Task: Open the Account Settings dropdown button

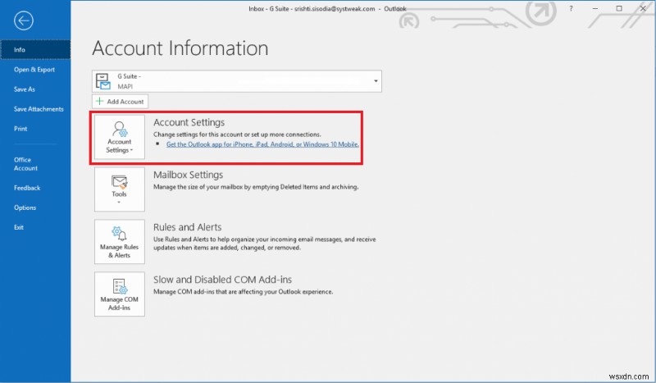Action: (120, 137)
